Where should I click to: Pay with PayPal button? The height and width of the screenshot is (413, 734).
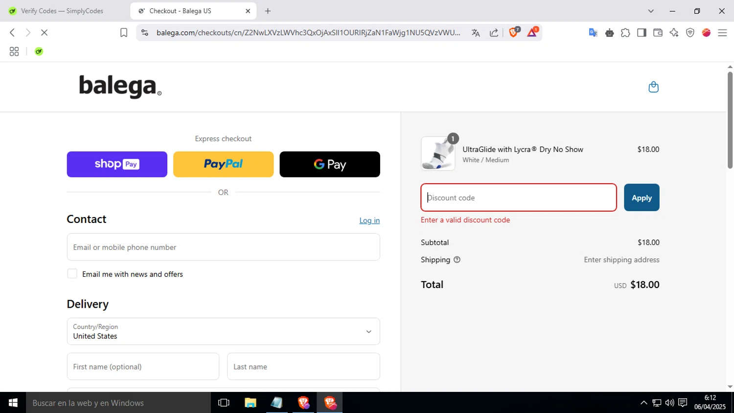click(x=223, y=164)
